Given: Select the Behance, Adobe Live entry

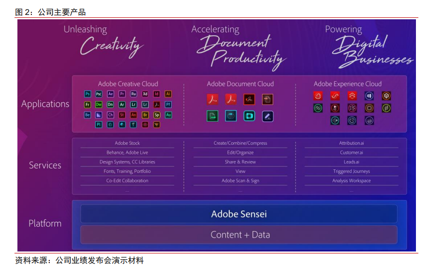Looking at the screenshot, I should pyautogui.click(x=127, y=153).
